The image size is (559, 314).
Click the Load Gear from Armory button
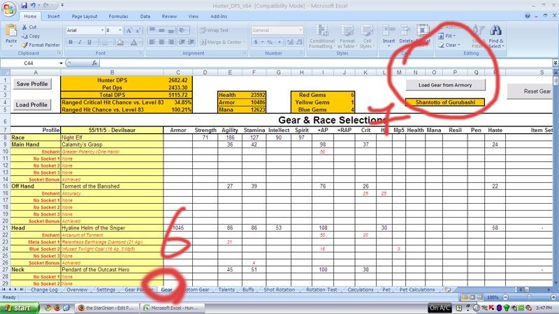point(445,85)
